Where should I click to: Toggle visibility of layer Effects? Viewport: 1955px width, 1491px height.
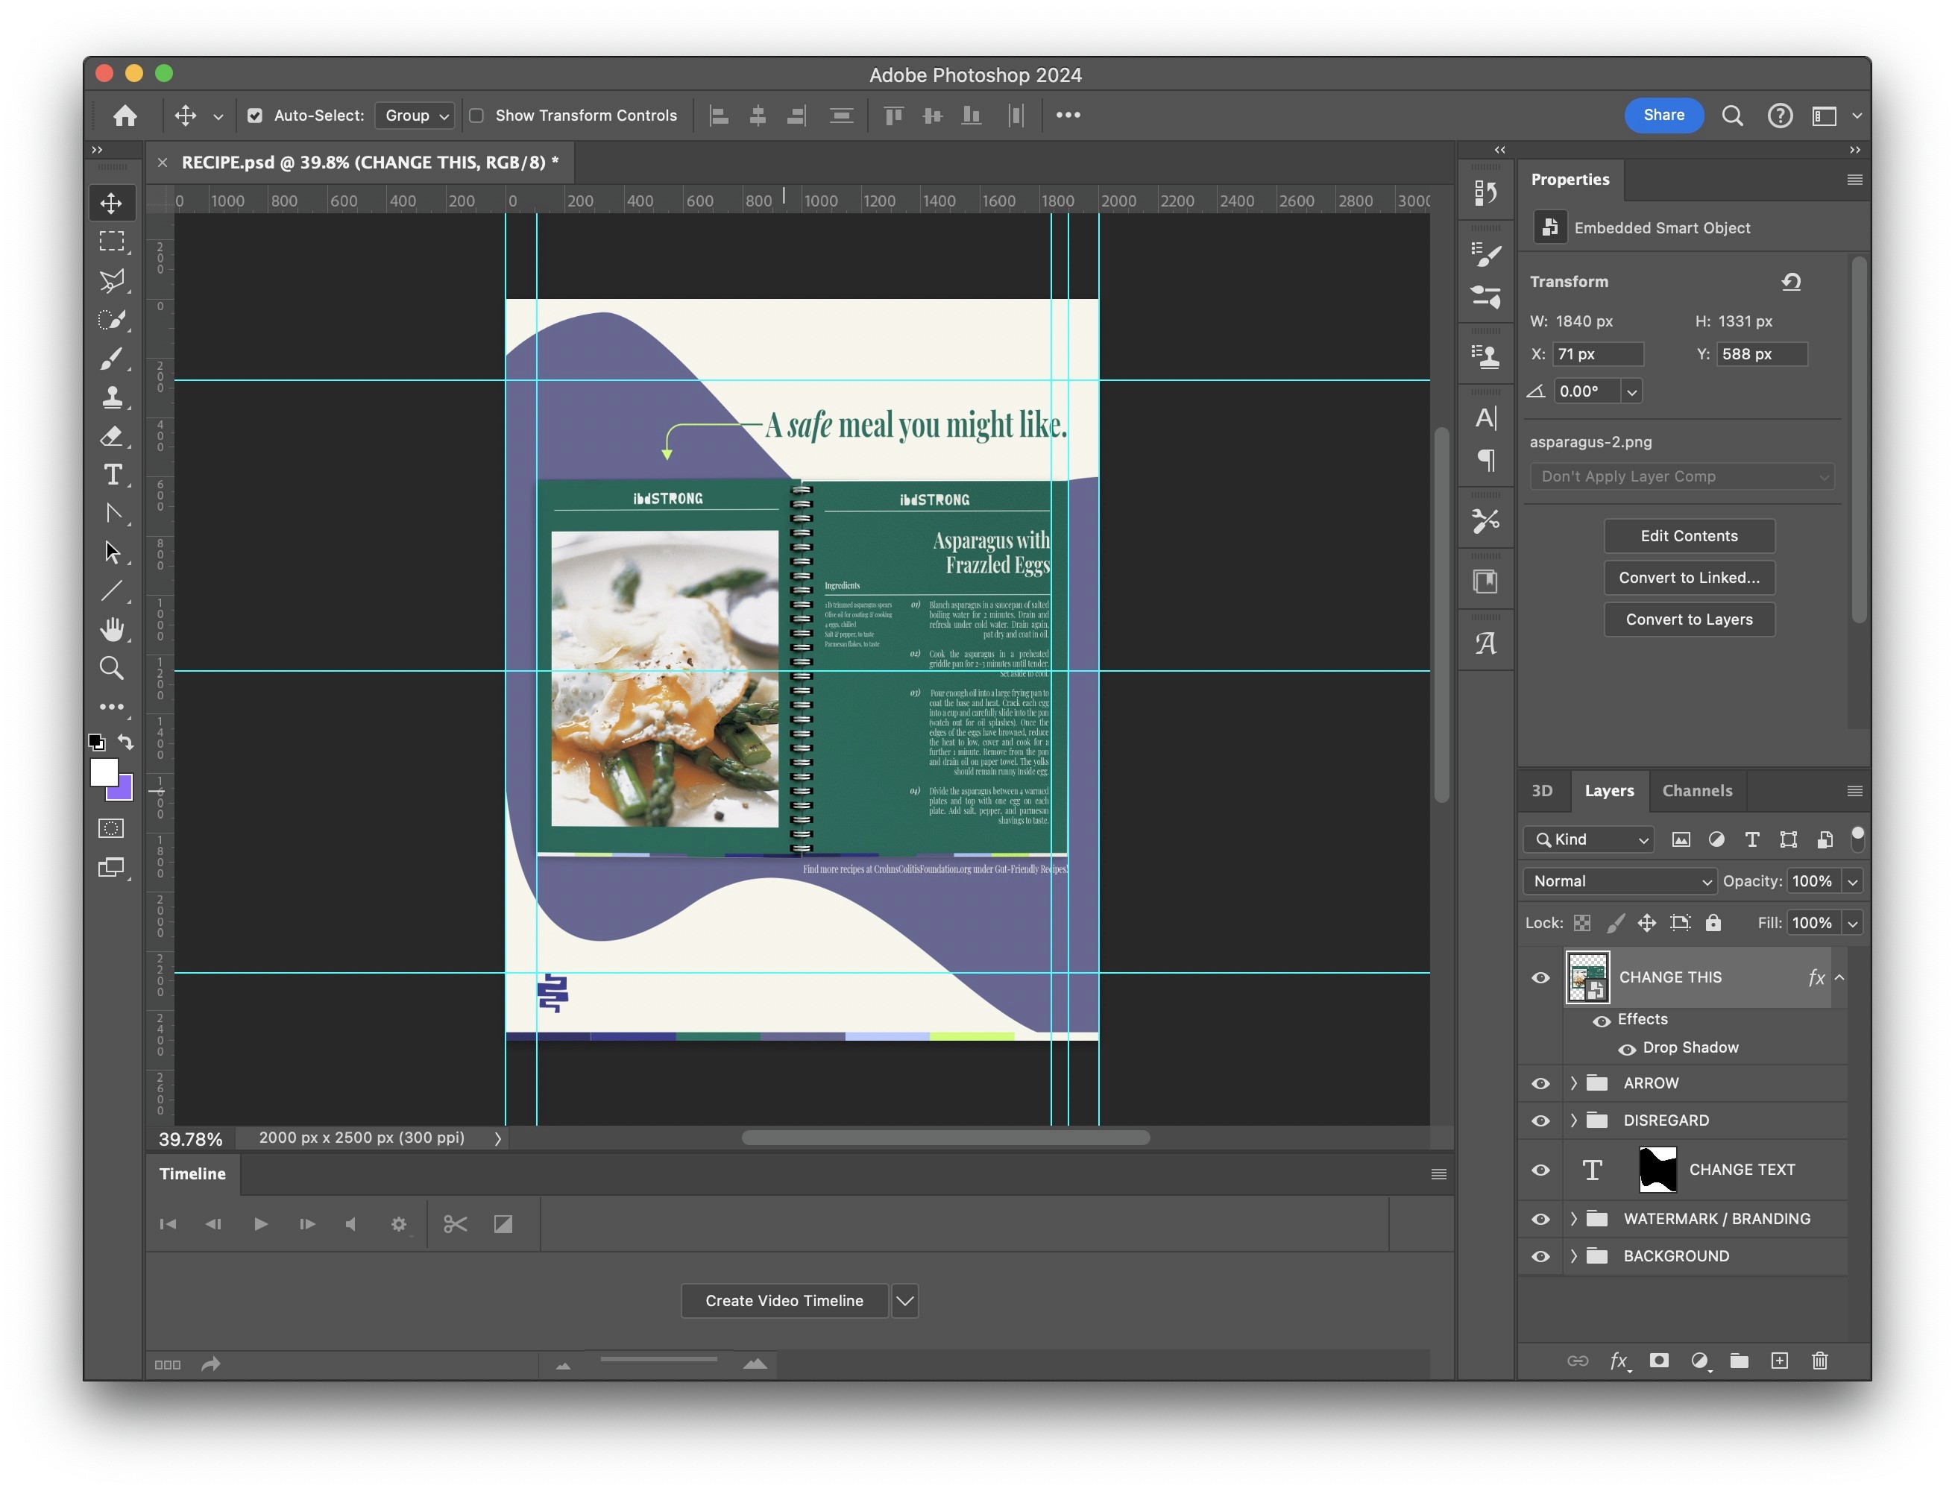tap(1601, 1021)
